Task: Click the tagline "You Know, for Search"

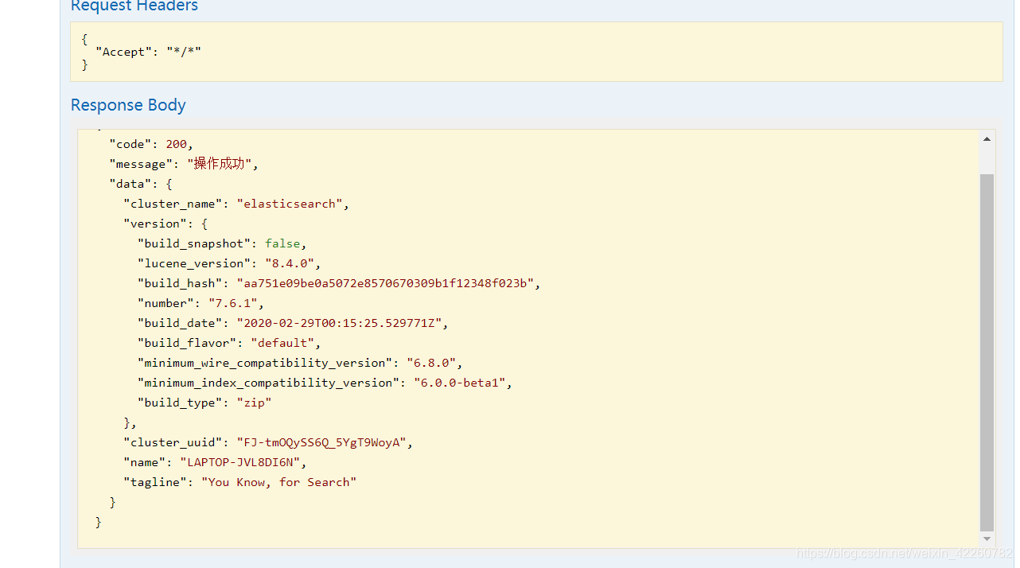Action: [278, 482]
